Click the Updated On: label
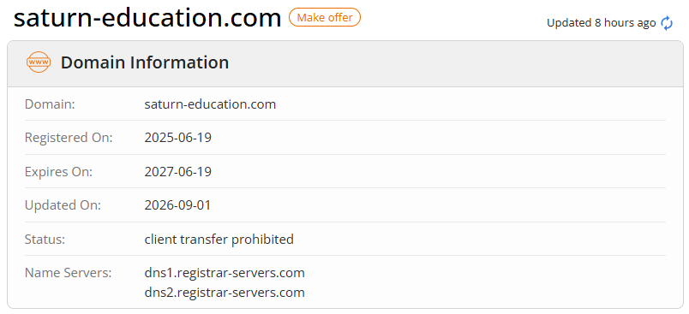Viewport: 689px width, 314px height. point(63,205)
